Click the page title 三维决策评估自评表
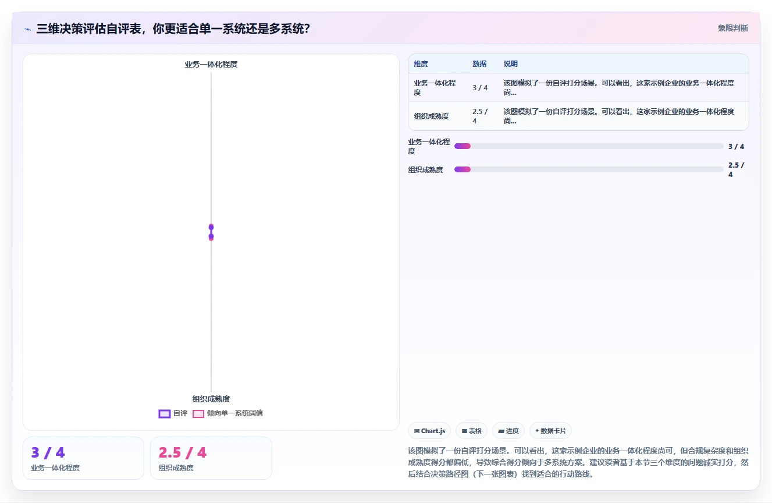The image size is (772, 503). click(173, 29)
